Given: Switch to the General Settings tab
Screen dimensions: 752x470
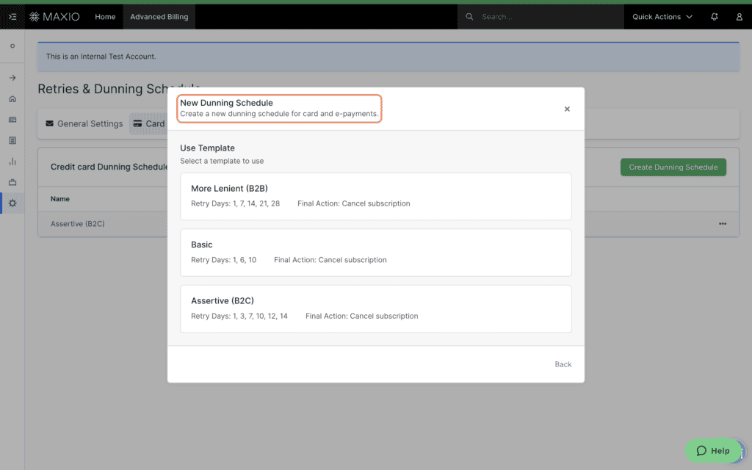Looking at the screenshot, I should [x=84, y=123].
